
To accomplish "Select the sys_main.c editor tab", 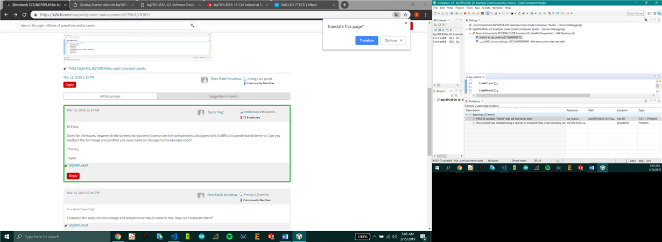I will [x=475, y=77].
